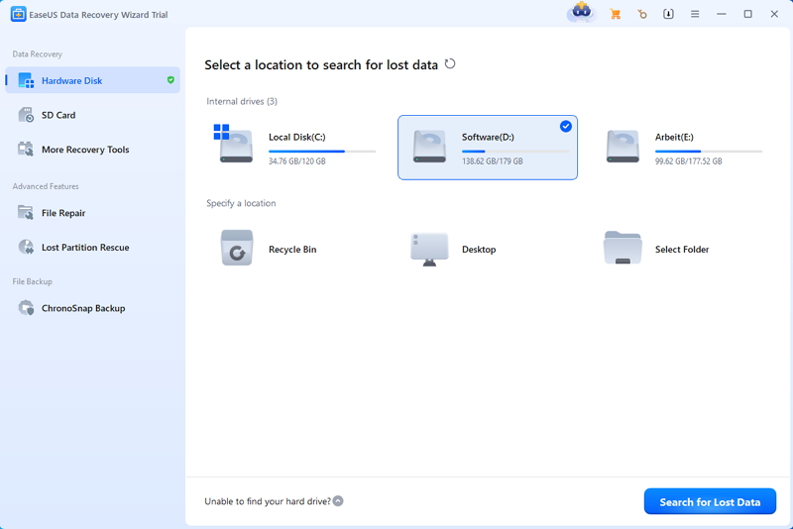
Task: Expand the 'Unable to find your hard drive?' arrow
Action: coord(338,500)
